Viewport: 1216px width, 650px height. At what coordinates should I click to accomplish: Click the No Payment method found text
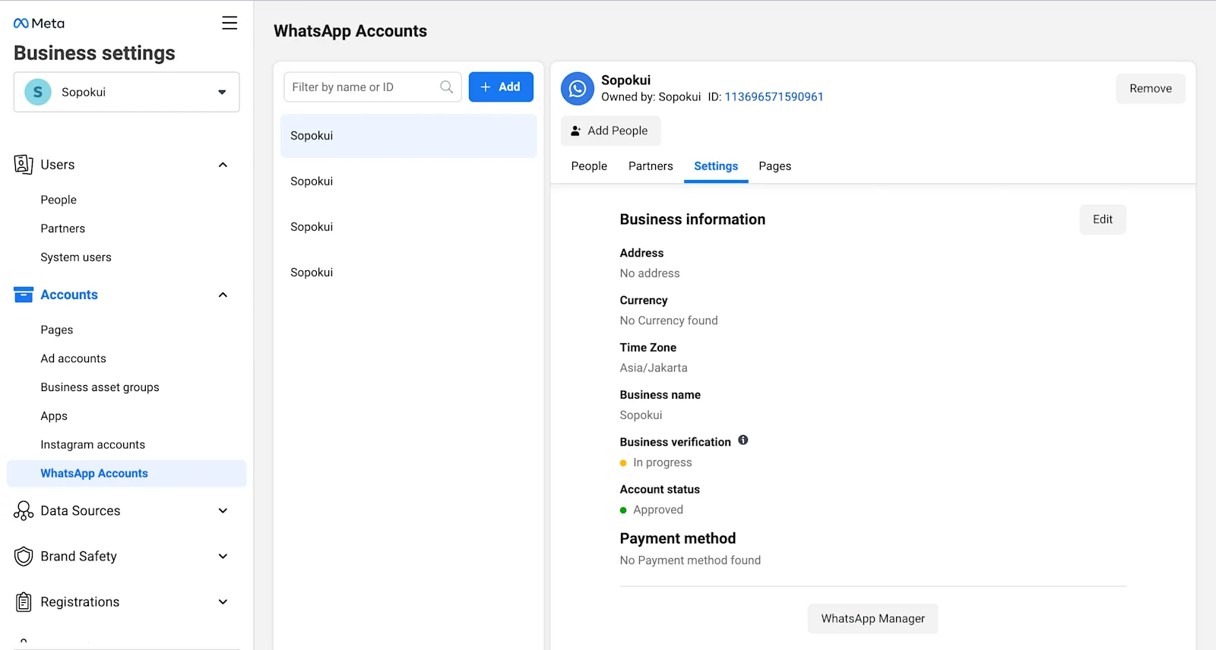[690, 560]
